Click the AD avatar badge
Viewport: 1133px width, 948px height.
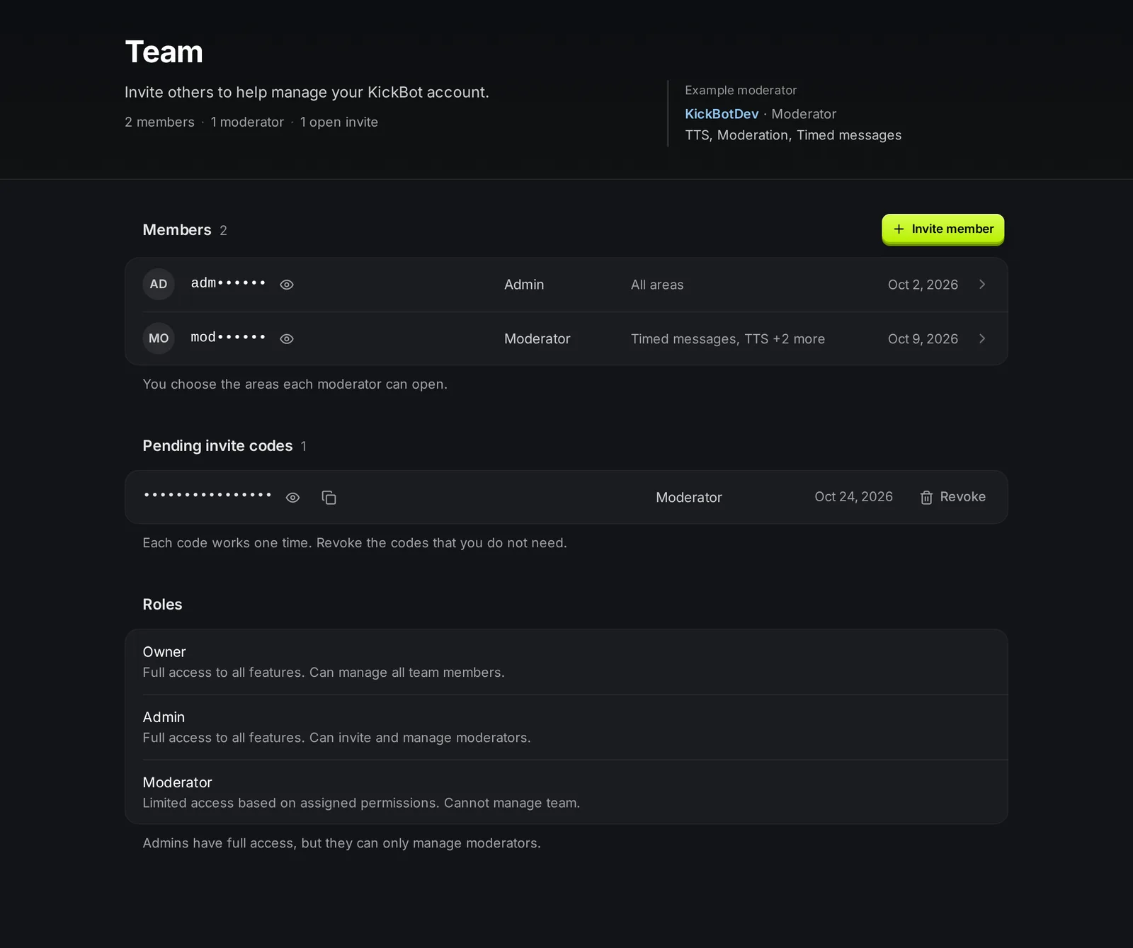click(x=159, y=284)
